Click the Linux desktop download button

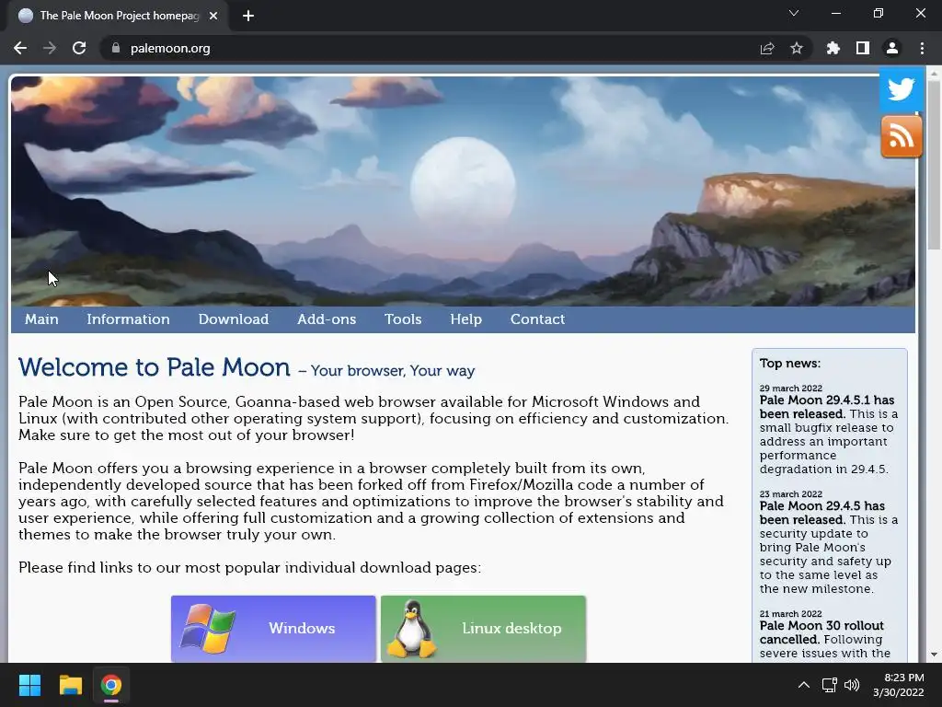pyautogui.click(x=483, y=628)
